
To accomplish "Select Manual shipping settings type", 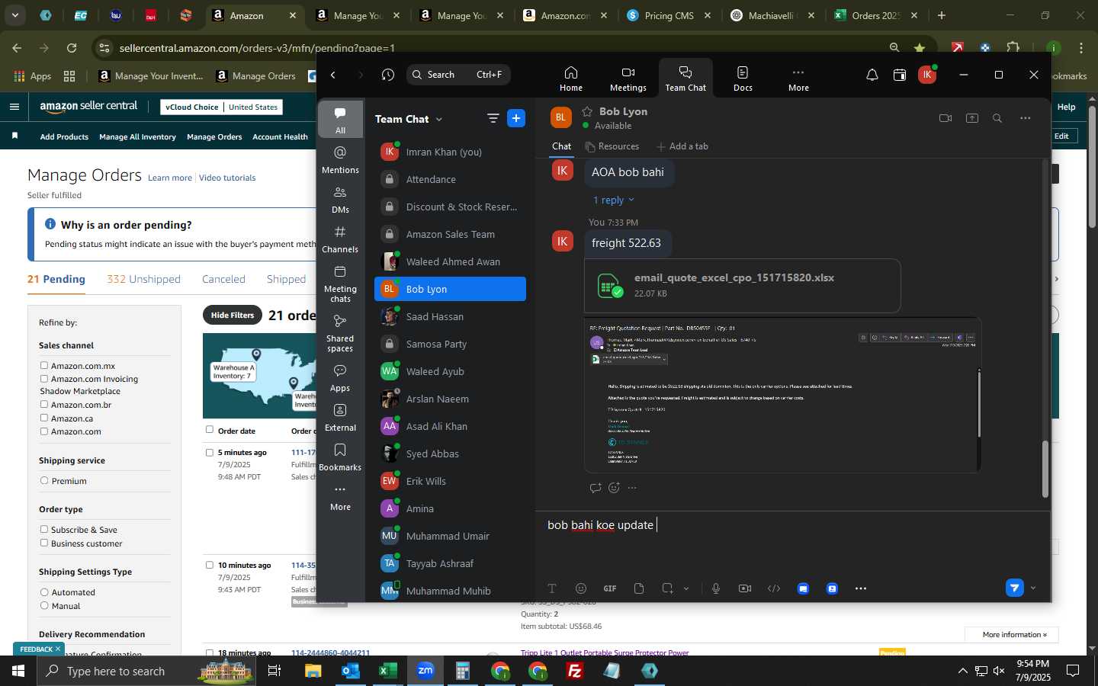I will tap(44, 605).
